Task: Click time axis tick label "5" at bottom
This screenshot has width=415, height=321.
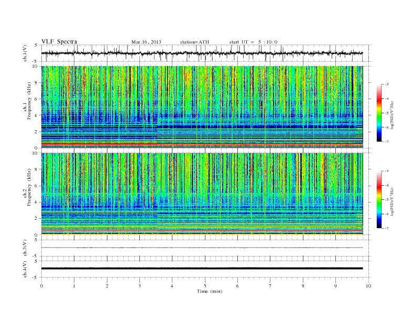Action: [x=205, y=286]
